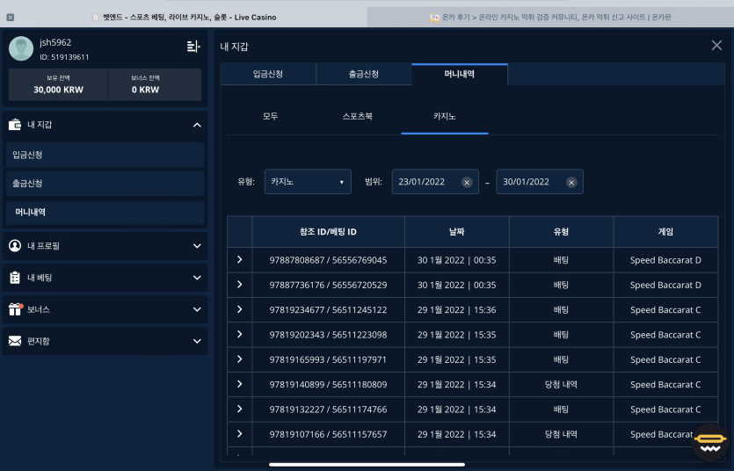
Task: Select the 머니내역 tab
Action: click(460, 74)
